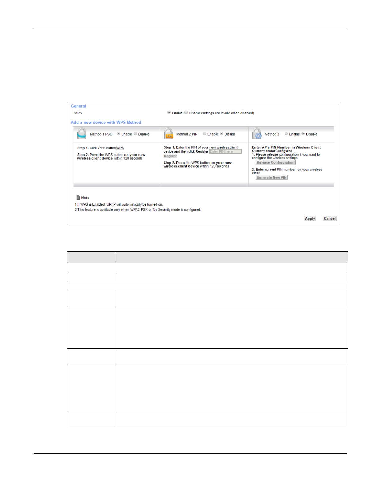Click the Method 2 PIN padlock icon
Image resolution: width=381 pixels, height=493 pixels.
168,134
